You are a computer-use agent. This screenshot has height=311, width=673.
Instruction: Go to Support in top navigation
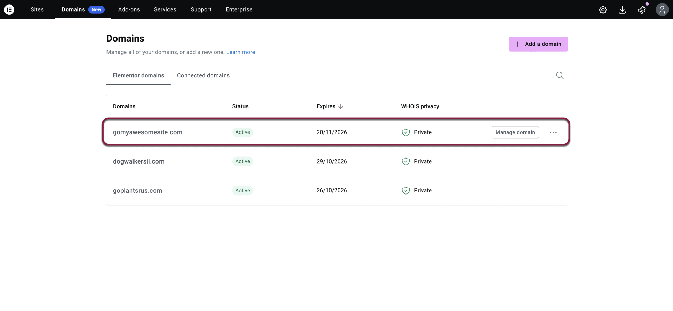click(x=201, y=9)
